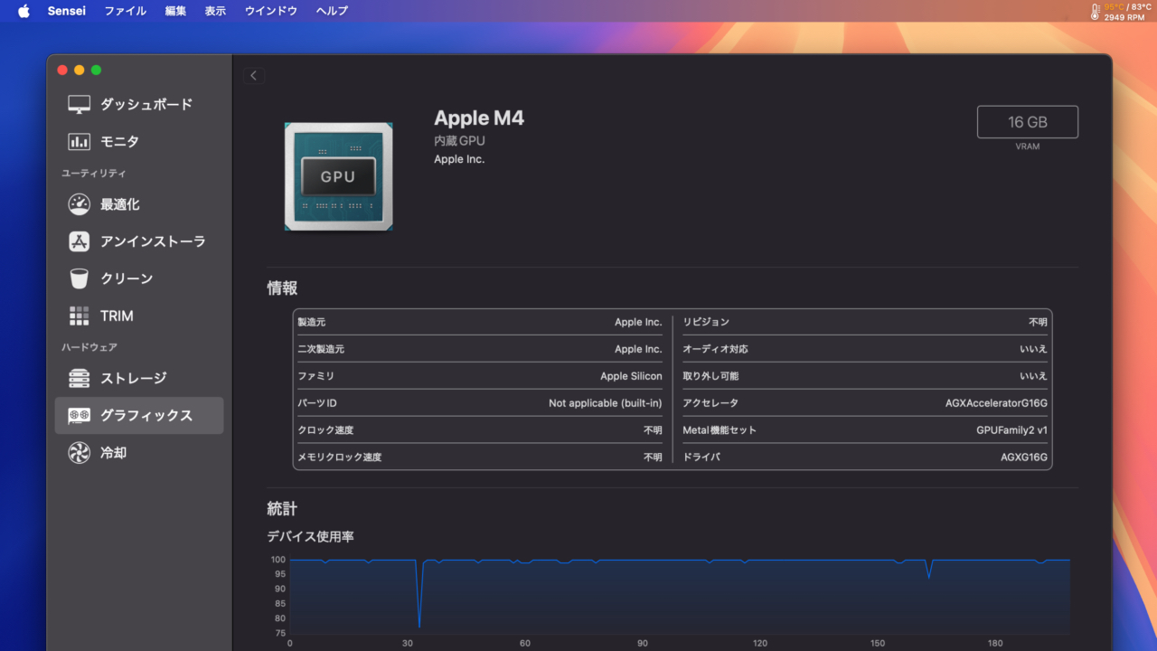Image resolution: width=1157 pixels, height=651 pixels.
Task: Open the TRIM grid icon
Action: (80, 316)
